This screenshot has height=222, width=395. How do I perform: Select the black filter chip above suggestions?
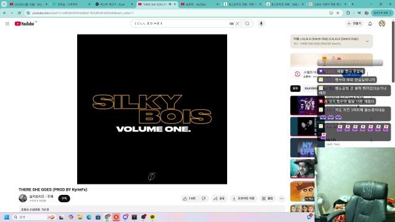coord(295,89)
